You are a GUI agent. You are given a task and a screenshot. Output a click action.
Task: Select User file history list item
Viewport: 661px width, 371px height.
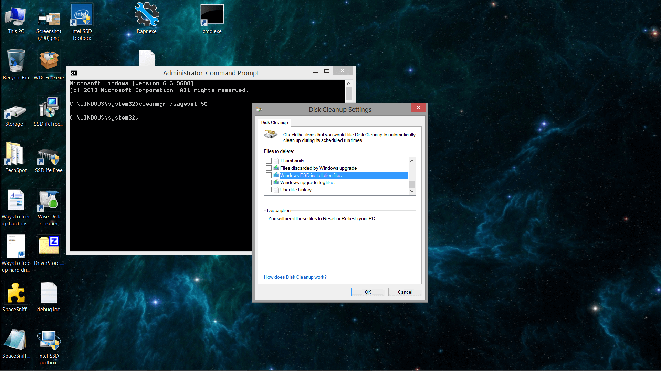click(x=295, y=189)
